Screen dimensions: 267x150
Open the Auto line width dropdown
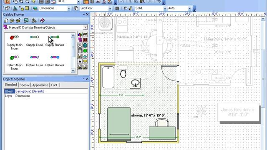pyautogui.click(x=190, y=8)
